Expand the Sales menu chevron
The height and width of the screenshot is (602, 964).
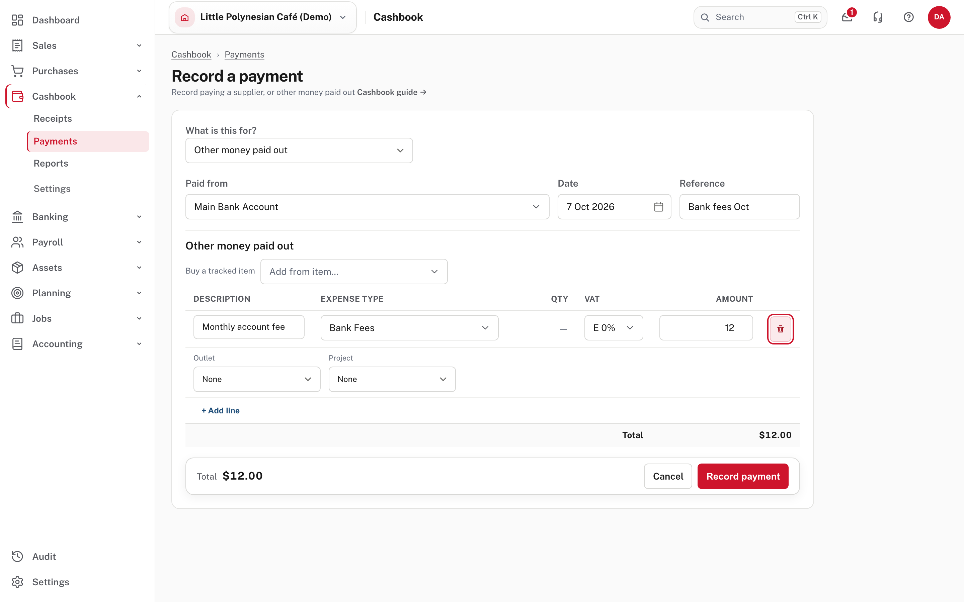pyautogui.click(x=139, y=45)
